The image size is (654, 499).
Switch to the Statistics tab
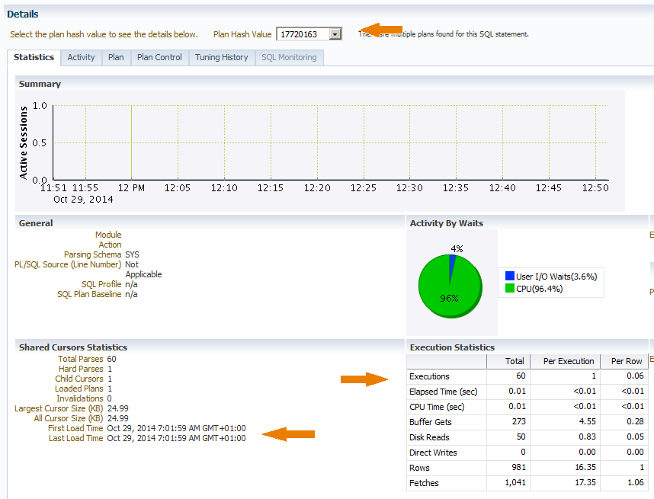34,57
